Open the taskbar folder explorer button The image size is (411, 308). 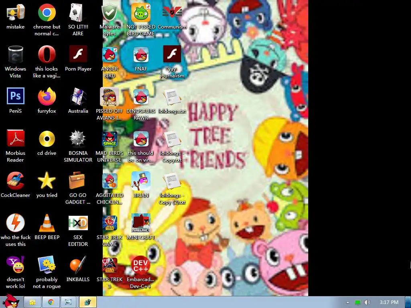pyautogui.click(x=33, y=302)
